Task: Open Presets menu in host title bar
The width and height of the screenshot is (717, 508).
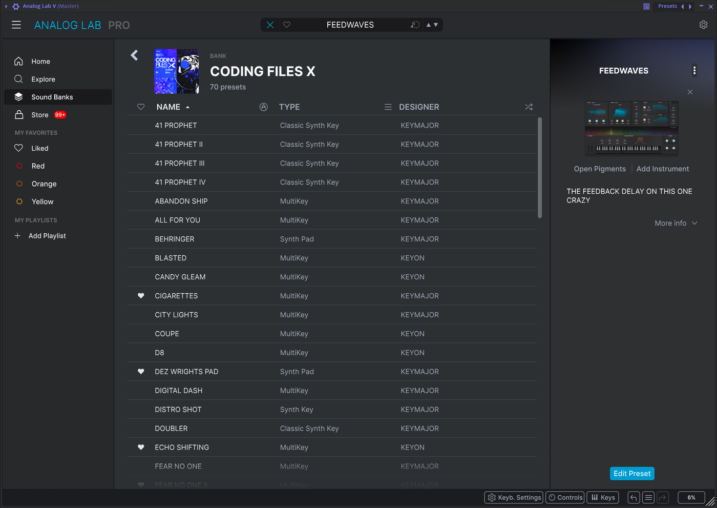Action: click(x=667, y=6)
